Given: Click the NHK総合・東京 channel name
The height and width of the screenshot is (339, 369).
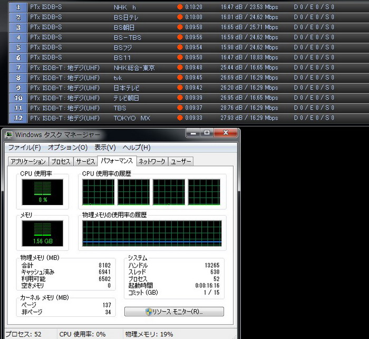Looking at the screenshot, I should (134, 68).
